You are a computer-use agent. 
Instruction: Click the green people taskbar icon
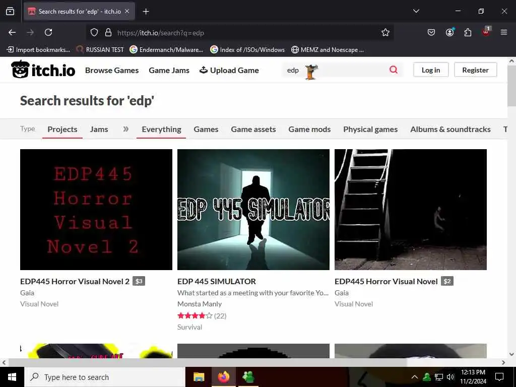coord(248,377)
